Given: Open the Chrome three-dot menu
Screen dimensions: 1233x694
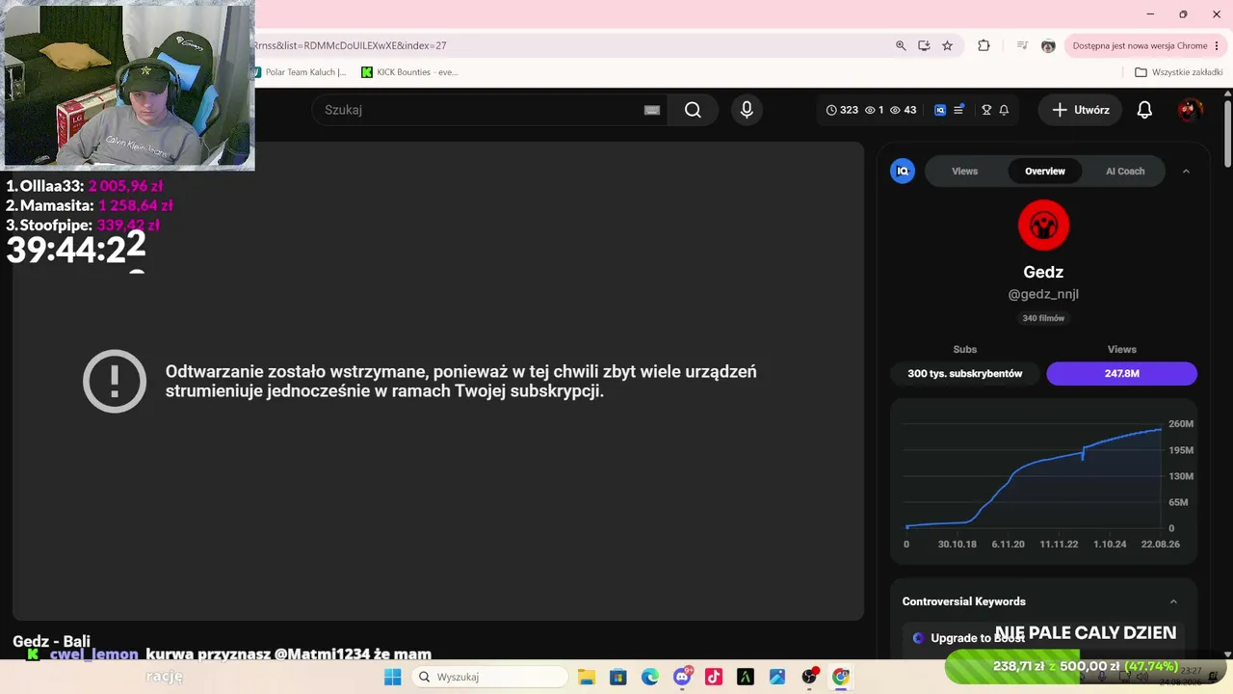Looking at the screenshot, I should (x=1217, y=45).
